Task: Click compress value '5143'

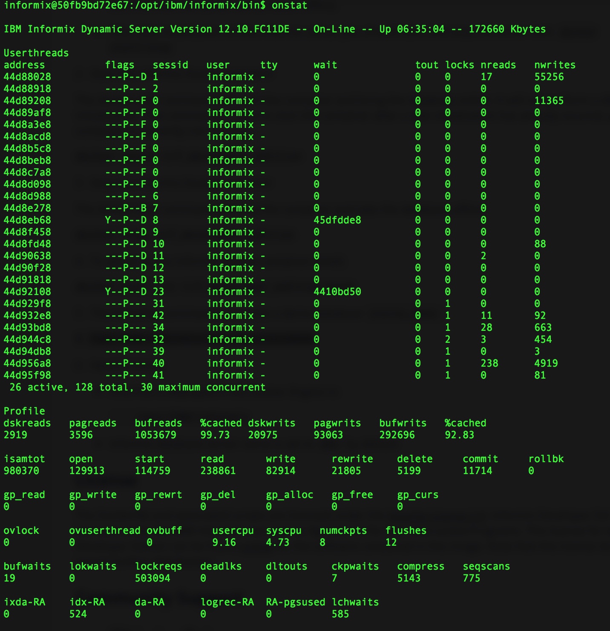Action: click(409, 578)
